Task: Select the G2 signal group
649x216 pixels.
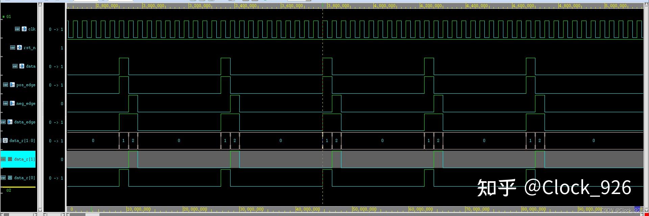Action: pos(9,190)
